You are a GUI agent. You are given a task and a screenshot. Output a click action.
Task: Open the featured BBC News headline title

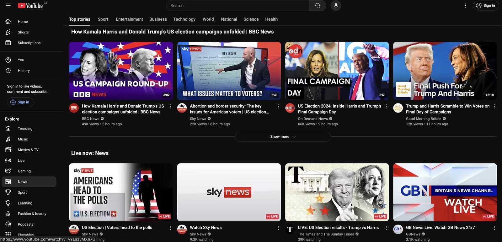(172, 32)
